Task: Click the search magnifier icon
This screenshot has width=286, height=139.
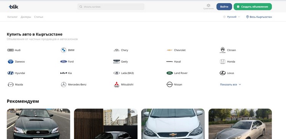Action: click(81, 7)
